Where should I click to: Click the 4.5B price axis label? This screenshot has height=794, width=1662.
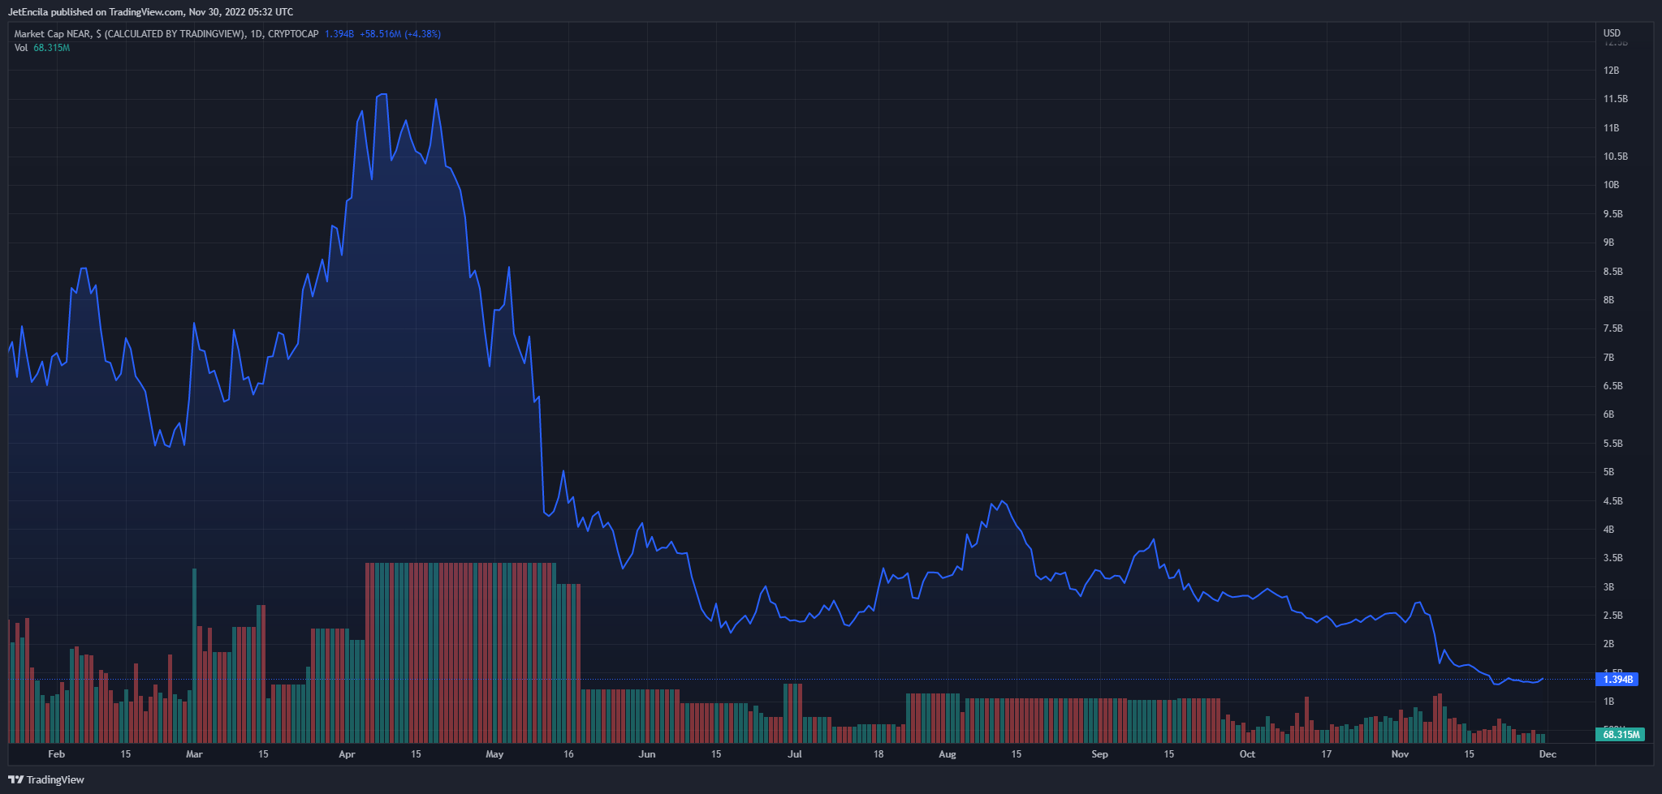tap(1612, 501)
